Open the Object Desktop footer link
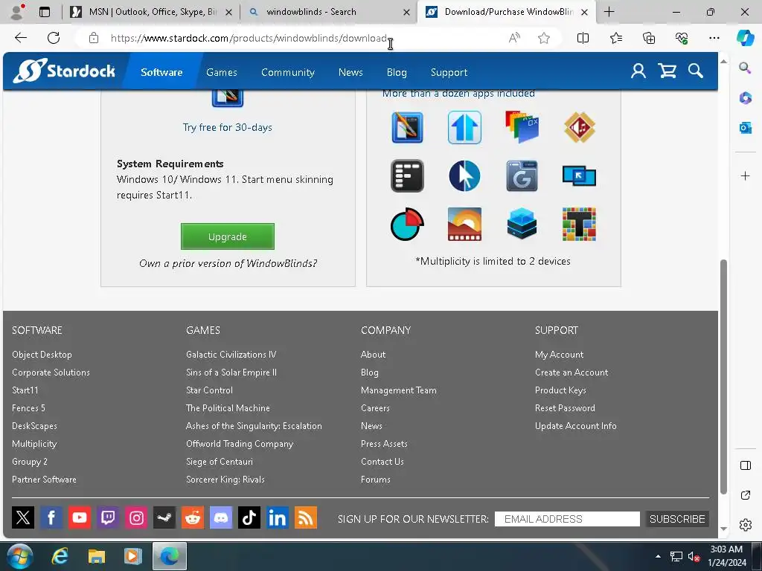This screenshot has width=762, height=571. click(42, 355)
